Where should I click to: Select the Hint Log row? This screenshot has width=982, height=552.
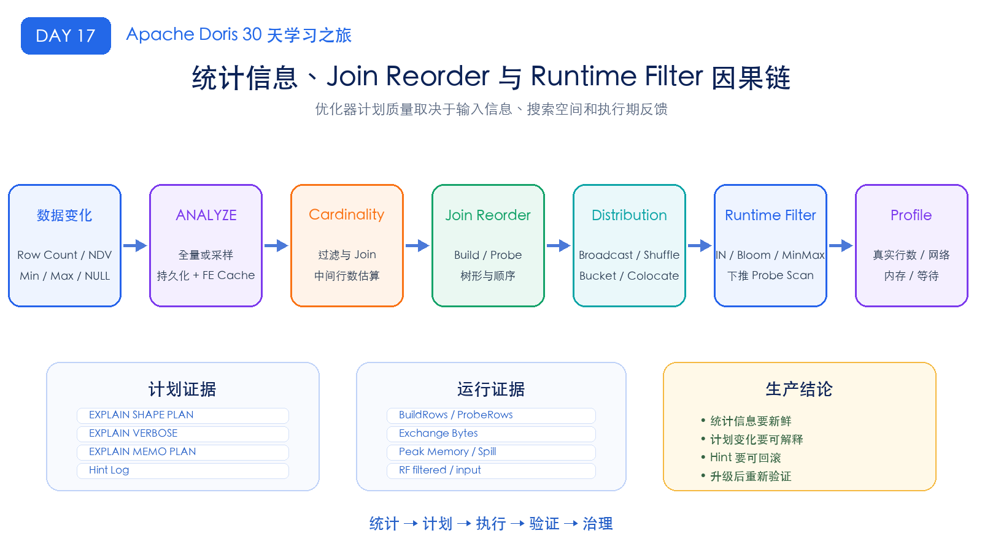183,470
